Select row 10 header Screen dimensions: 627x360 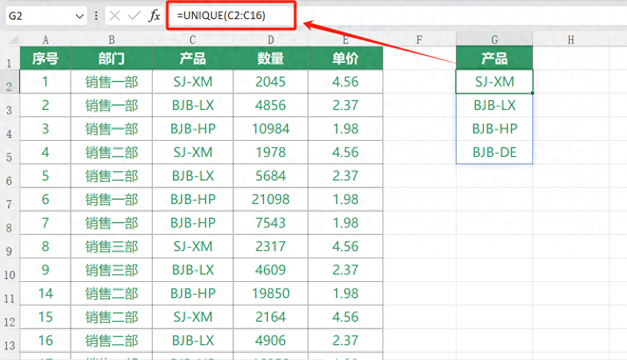click(9, 270)
